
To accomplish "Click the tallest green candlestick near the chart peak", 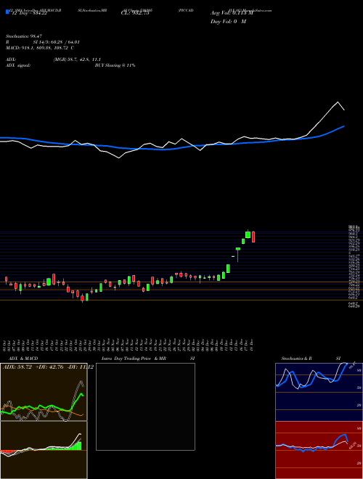I will pyautogui.click(x=248, y=234).
